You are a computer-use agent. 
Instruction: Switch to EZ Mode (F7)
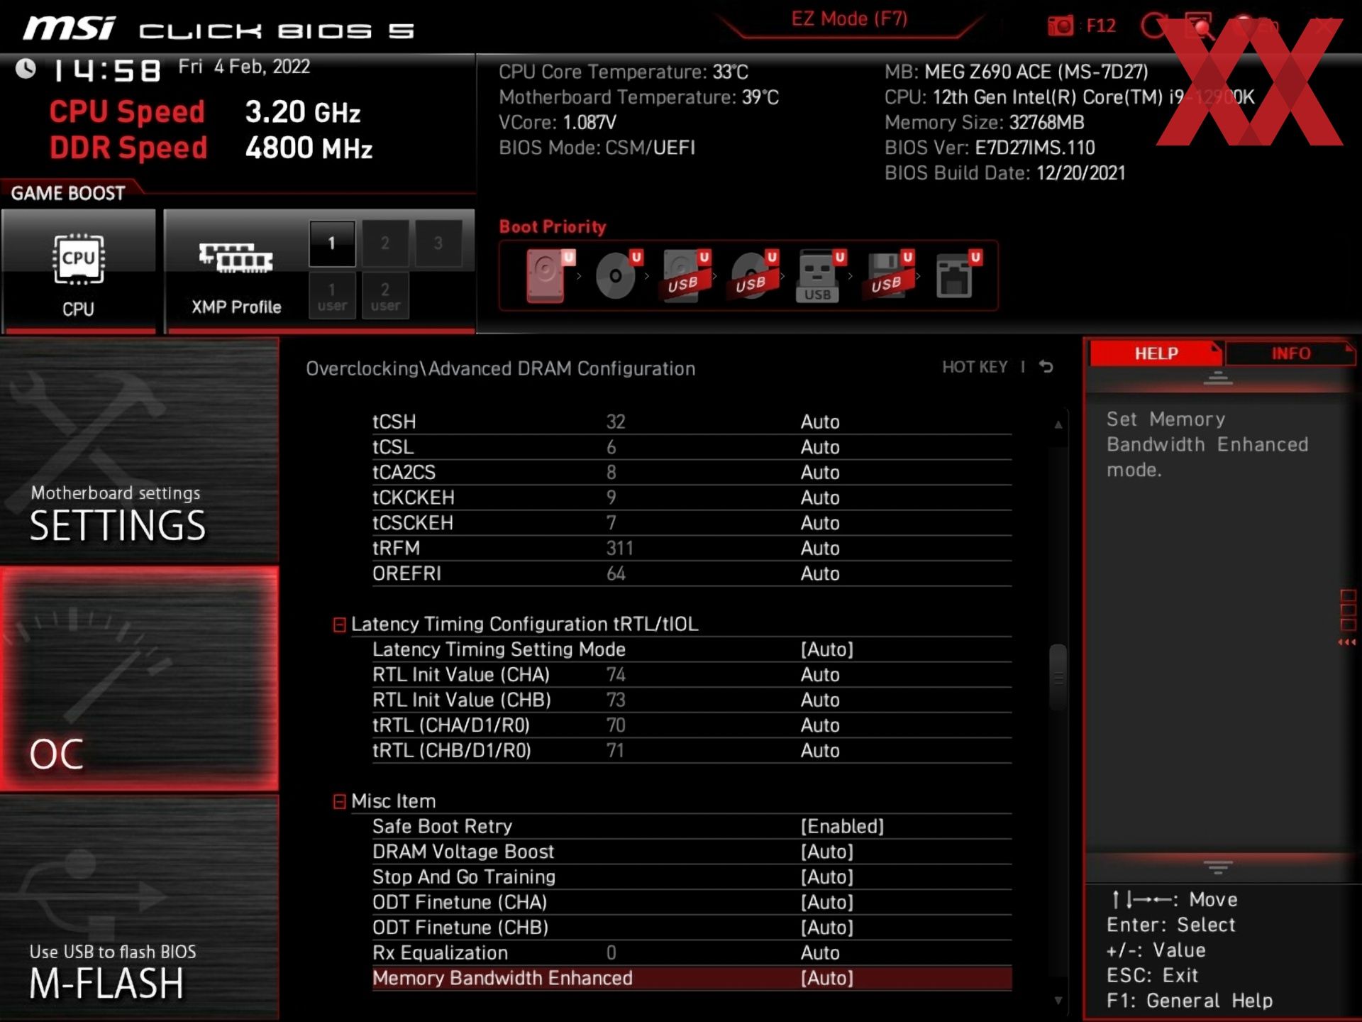(849, 19)
